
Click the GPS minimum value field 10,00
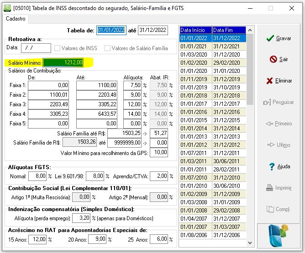pyautogui.click(x=159, y=152)
